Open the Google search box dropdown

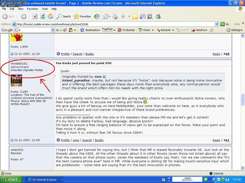pos(53,30)
